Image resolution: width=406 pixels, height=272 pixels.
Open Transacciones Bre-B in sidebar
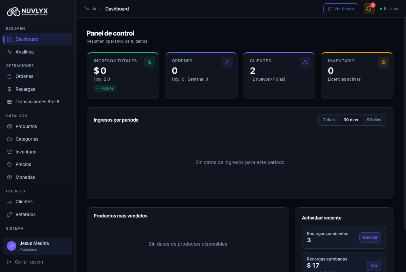pyautogui.click(x=37, y=102)
